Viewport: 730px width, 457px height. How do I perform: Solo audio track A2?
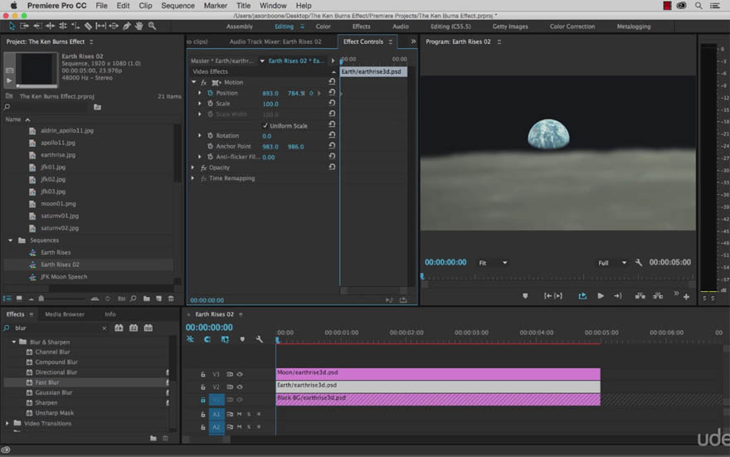coord(249,427)
